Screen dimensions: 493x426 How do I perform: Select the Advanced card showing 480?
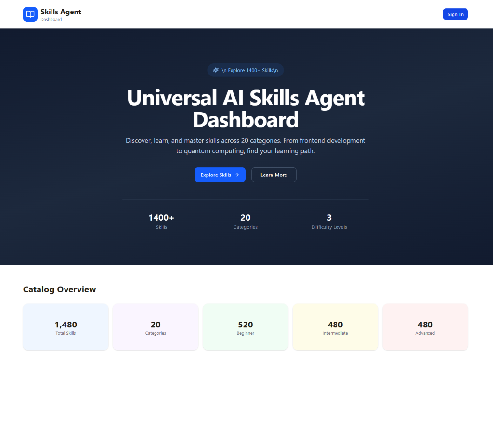click(425, 326)
